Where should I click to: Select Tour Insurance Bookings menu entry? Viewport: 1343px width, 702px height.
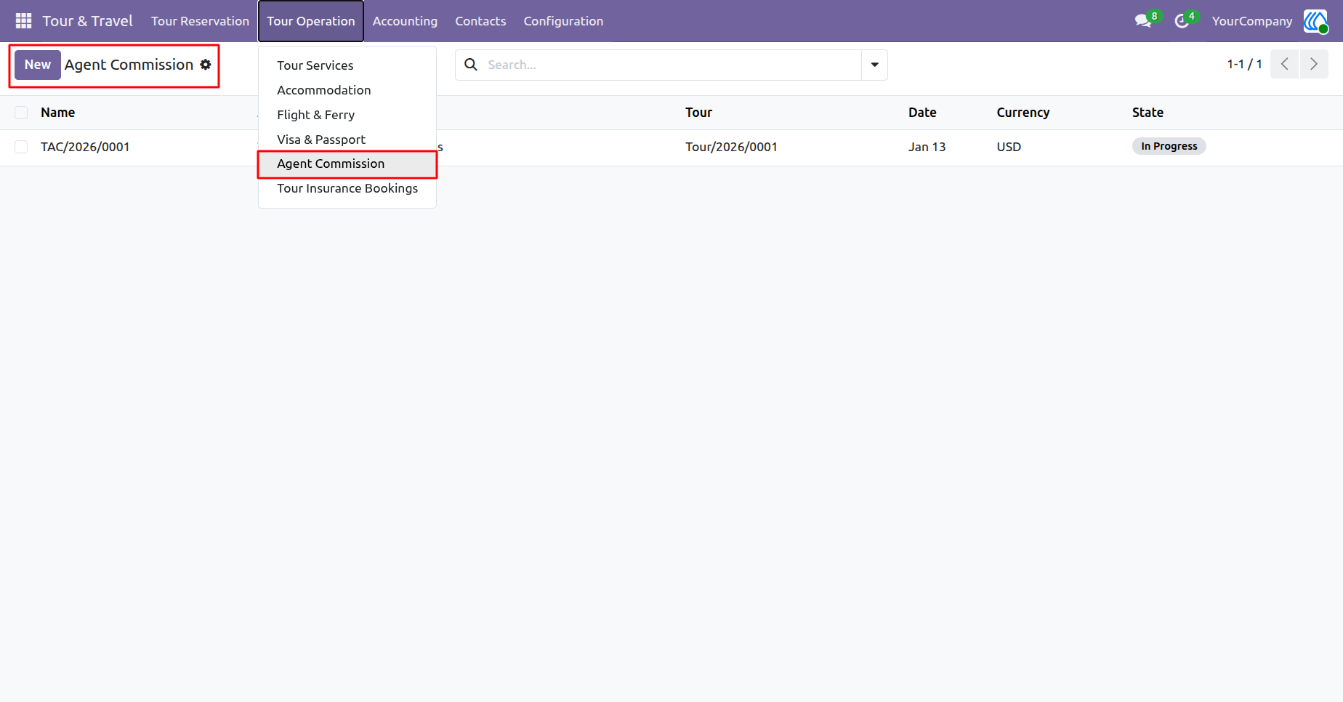click(347, 188)
